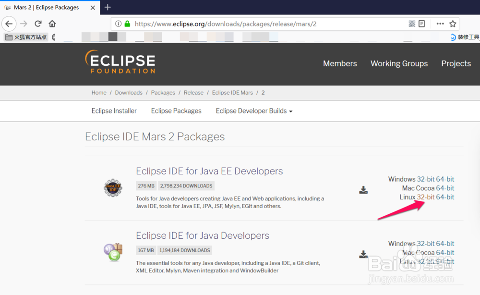Switch to the Eclipse Installer tab
Image resolution: width=480 pixels, height=295 pixels.
click(x=114, y=111)
